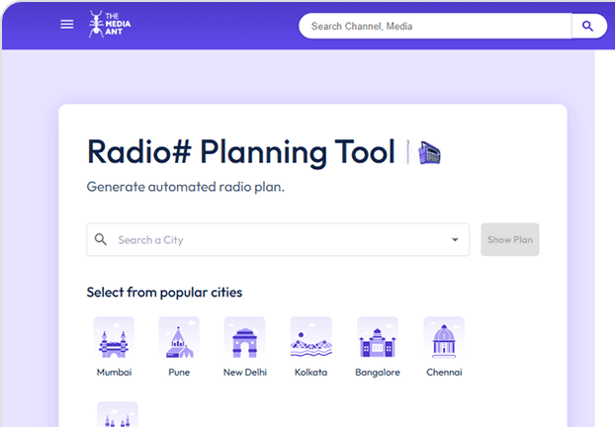Select the Mumbai city icon
Viewport: 615px width, 427px height.
coord(114,338)
